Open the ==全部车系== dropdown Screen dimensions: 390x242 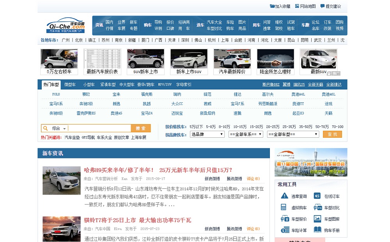246,134
